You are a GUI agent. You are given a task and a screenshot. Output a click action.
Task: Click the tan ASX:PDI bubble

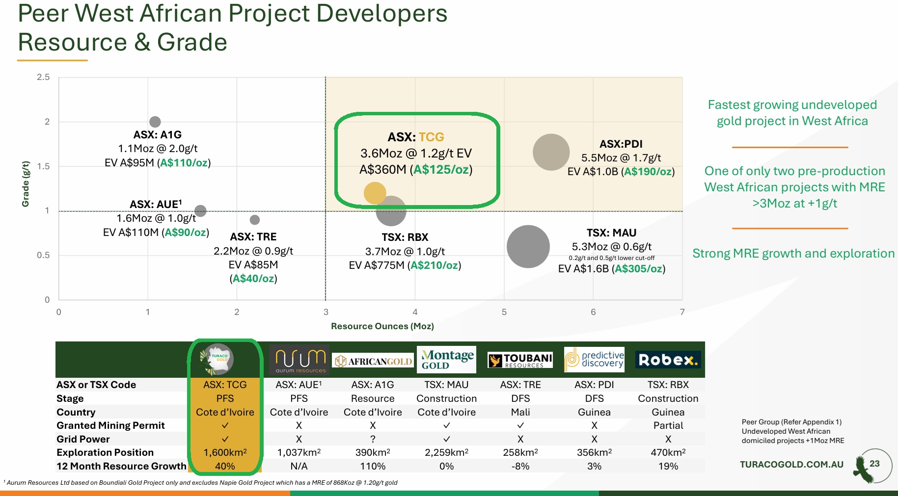[551, 152]
